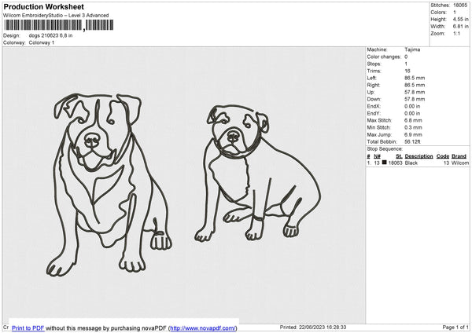Select the stitch count 18063 in the sequence row

(395, 163)
